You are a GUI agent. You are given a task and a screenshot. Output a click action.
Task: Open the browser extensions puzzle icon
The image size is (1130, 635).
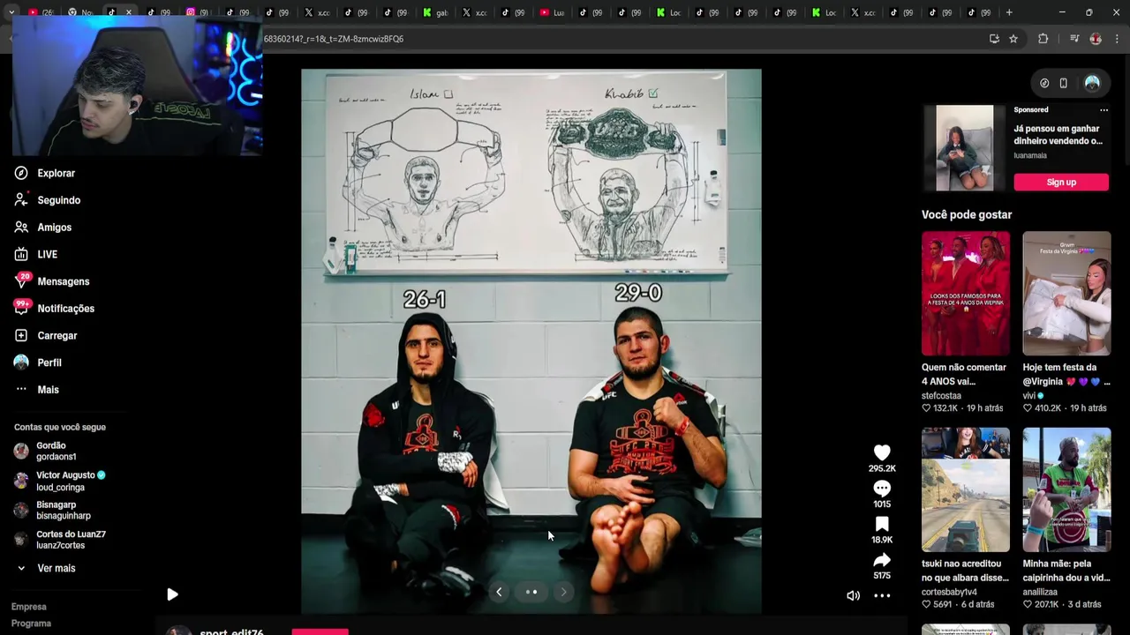click(1043, 39)
